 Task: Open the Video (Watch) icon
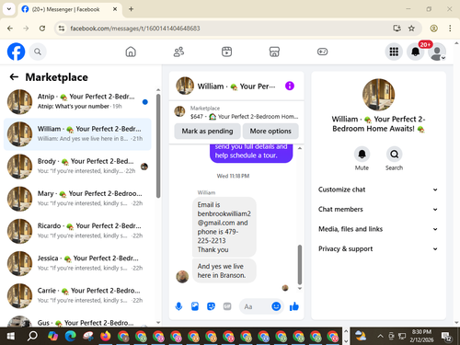click(x=226, y=52)
